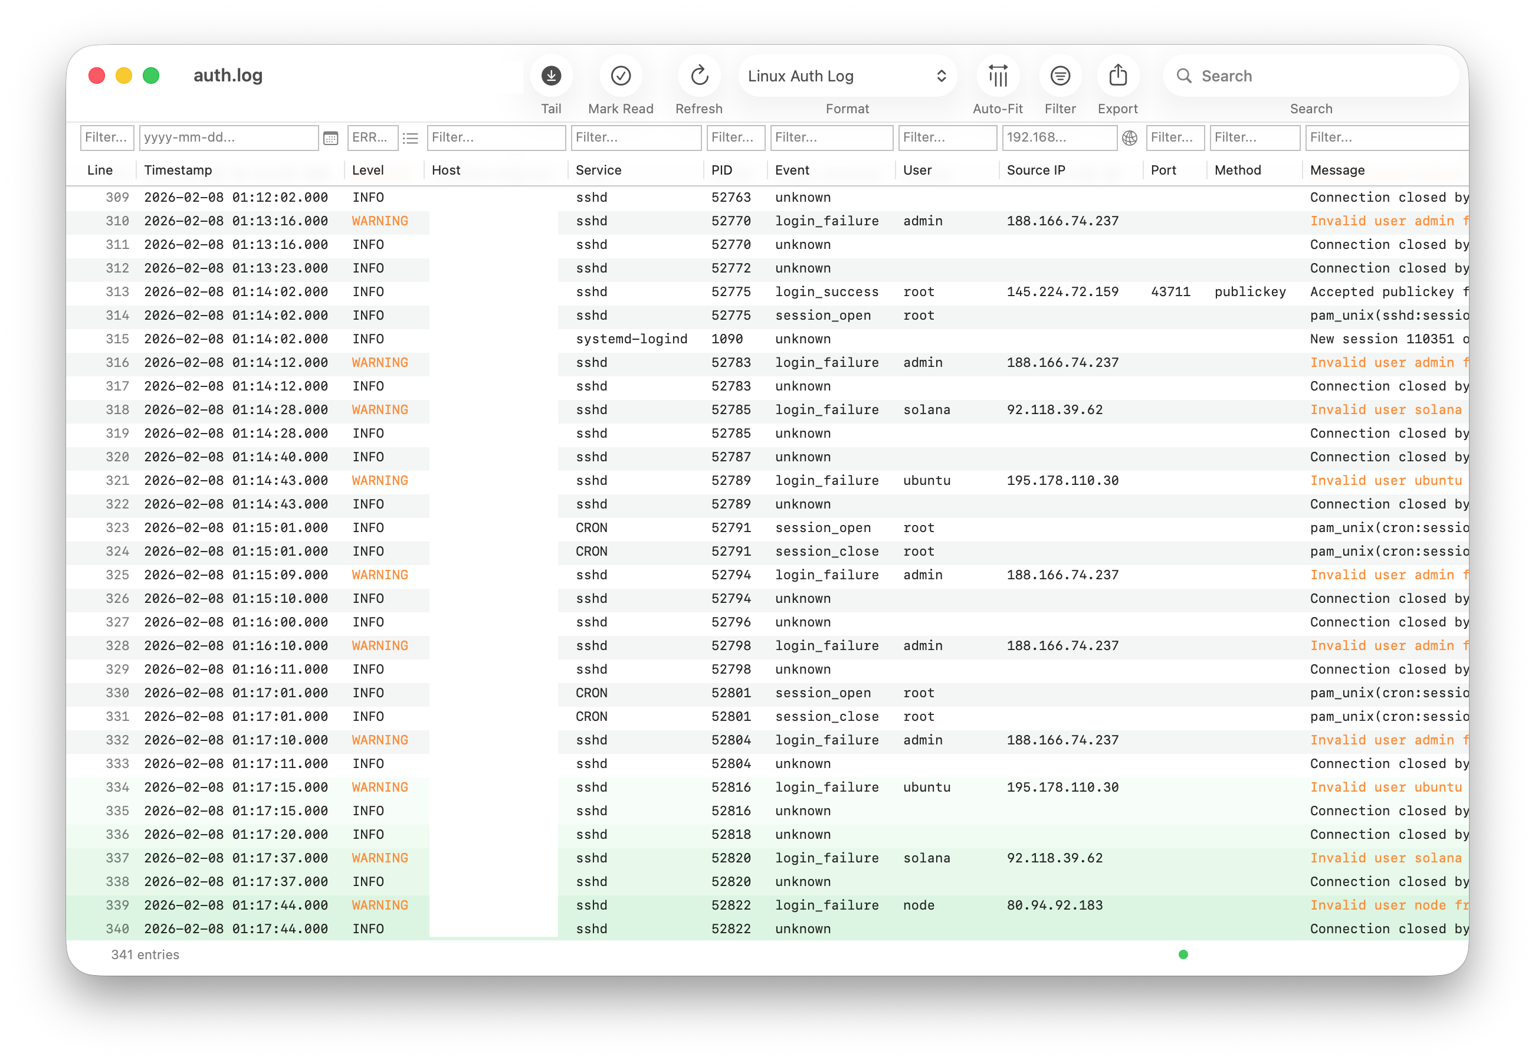Select log line 313 login_success row
Image resolution: width=1535 pixels, height=1063 pixels.
[x=826, y=292]
